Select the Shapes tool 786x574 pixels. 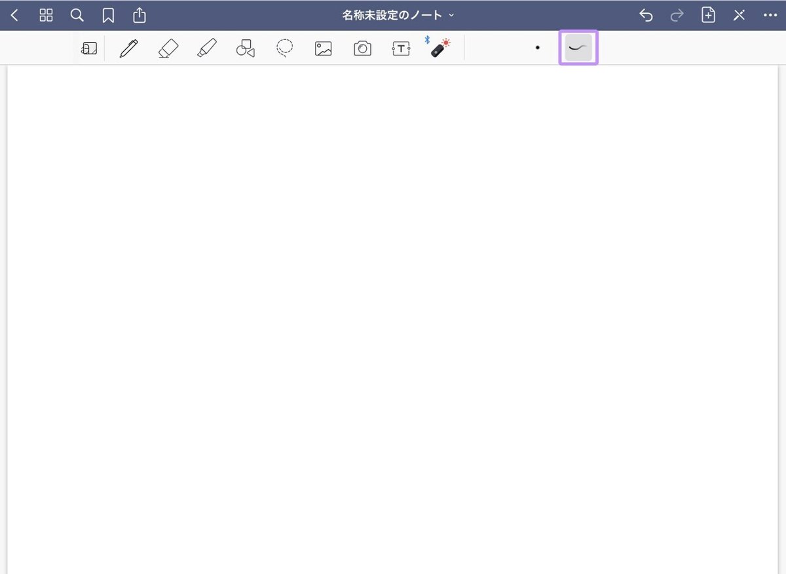[x=246, y=48]
